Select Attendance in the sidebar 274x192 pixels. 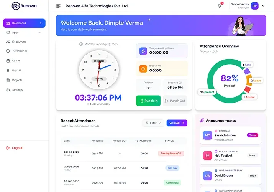[x=20, y=51]
